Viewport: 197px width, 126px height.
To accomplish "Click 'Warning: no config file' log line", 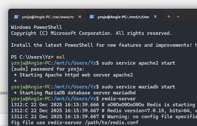I will tap(104, 117).
